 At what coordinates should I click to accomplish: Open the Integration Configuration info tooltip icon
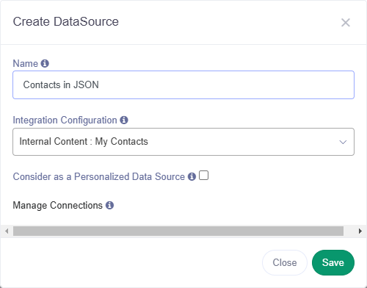tap(124, 120)
